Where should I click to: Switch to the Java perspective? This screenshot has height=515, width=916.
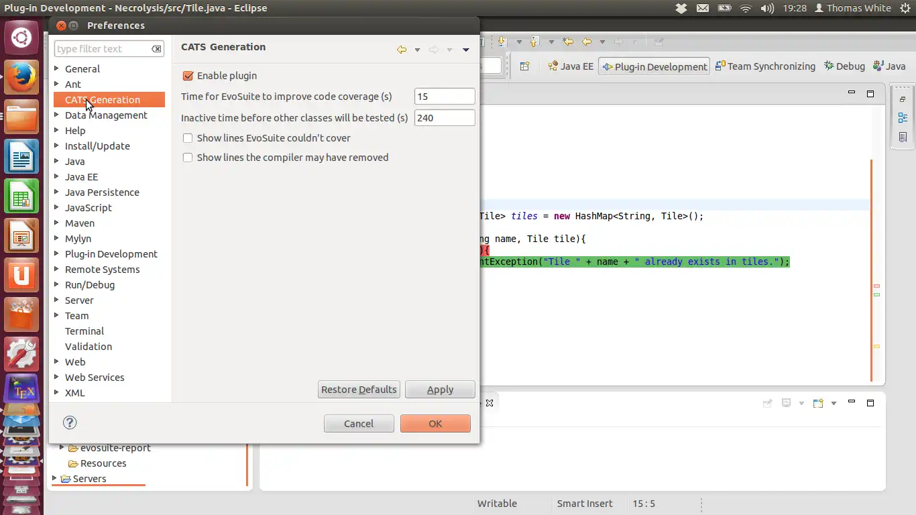coord(889,66)
